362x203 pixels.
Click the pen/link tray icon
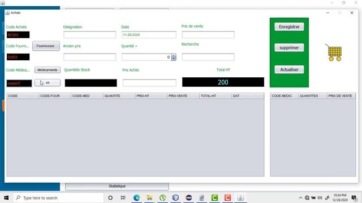[x=327, y=198]
